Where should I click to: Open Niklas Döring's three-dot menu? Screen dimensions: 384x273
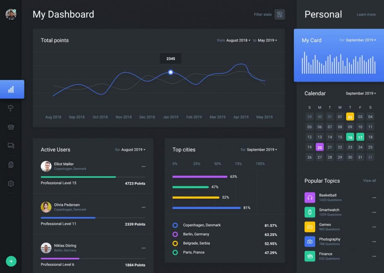point(144,248)
